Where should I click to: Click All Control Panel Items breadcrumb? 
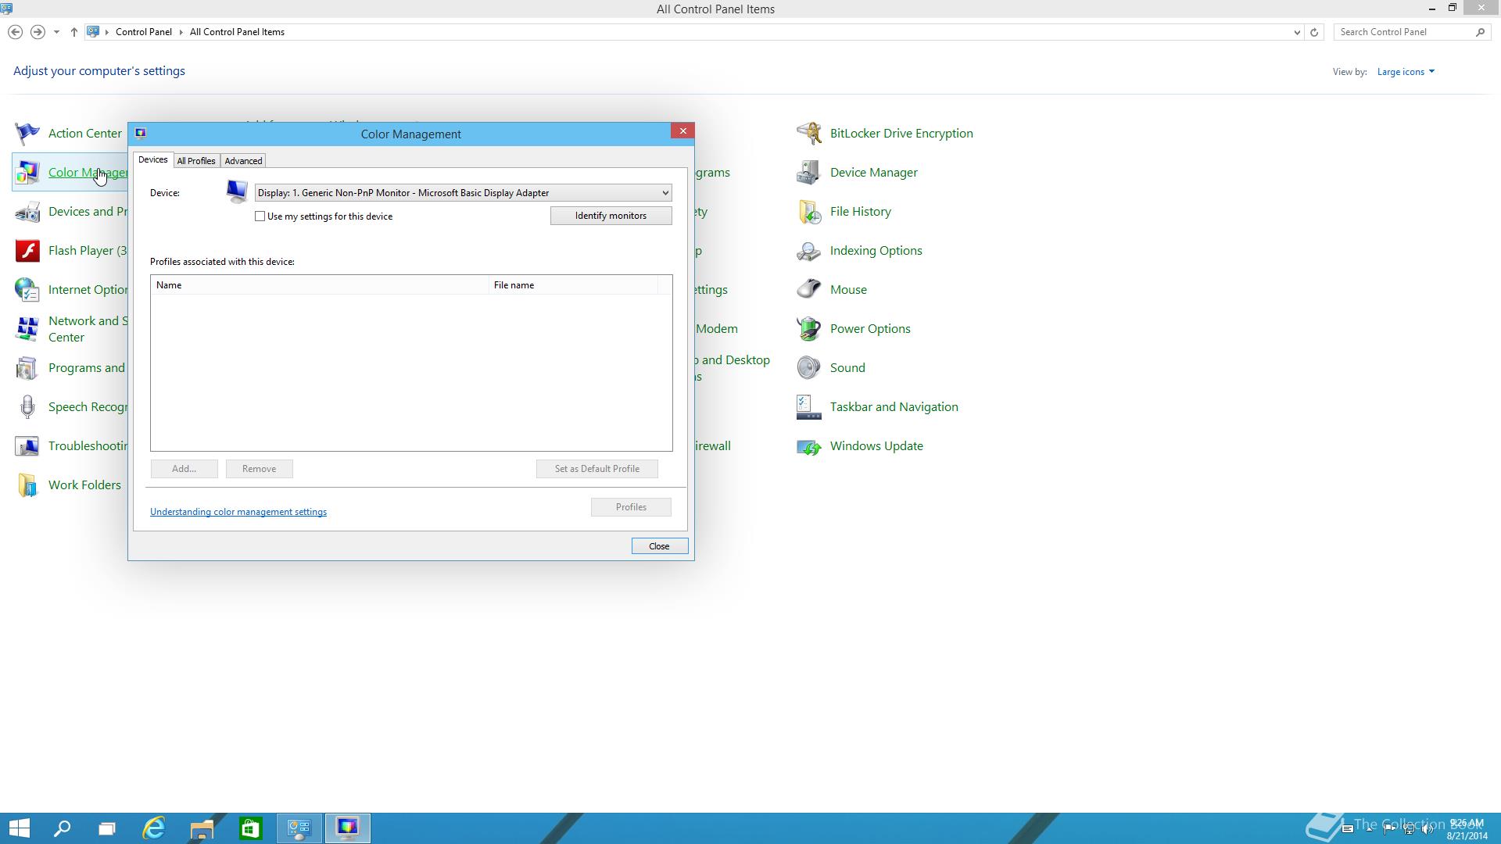(x=237, y=32)
